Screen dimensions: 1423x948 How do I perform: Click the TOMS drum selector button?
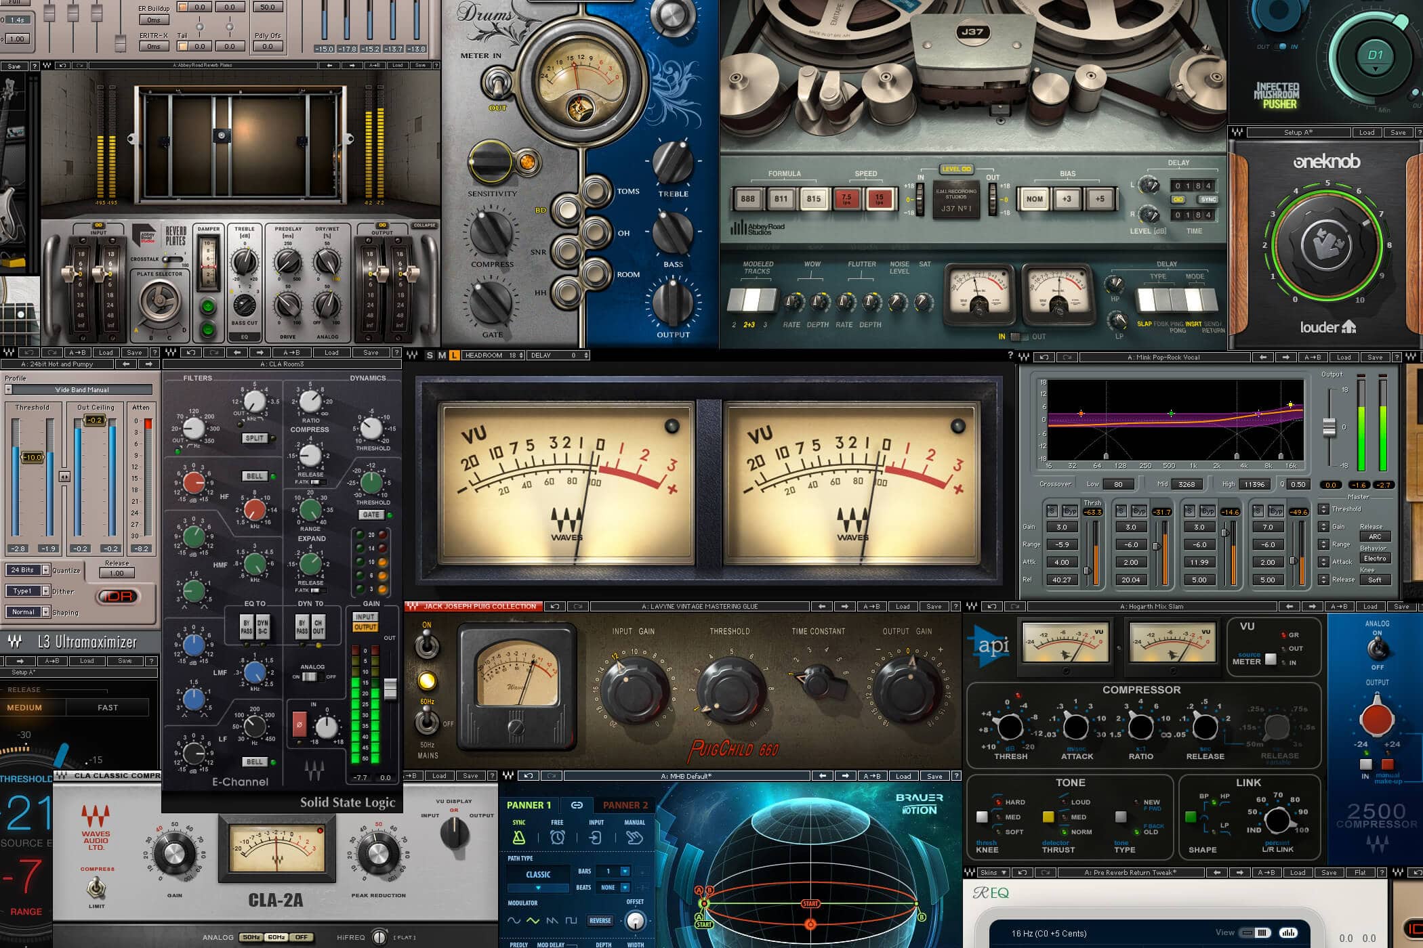(596, 192)
